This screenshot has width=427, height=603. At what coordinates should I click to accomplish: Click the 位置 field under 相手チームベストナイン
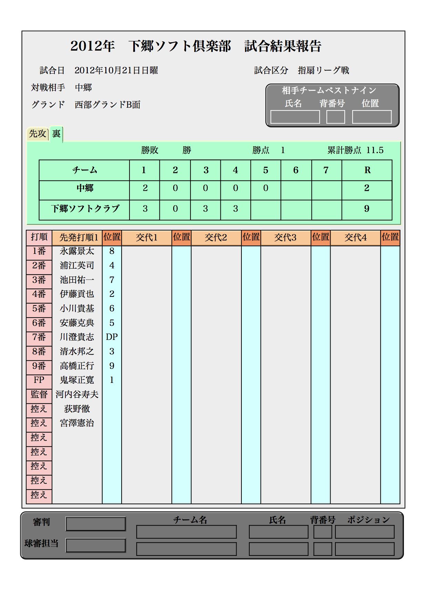tap(372, 117)
